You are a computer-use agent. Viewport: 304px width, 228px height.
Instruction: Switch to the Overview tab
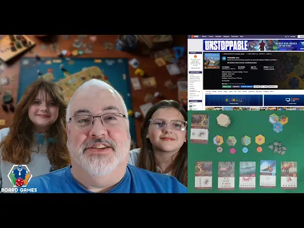(x=208, y=91)
